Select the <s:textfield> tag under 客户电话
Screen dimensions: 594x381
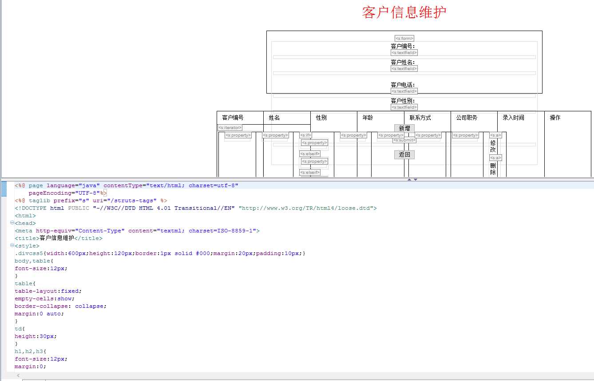404,91
